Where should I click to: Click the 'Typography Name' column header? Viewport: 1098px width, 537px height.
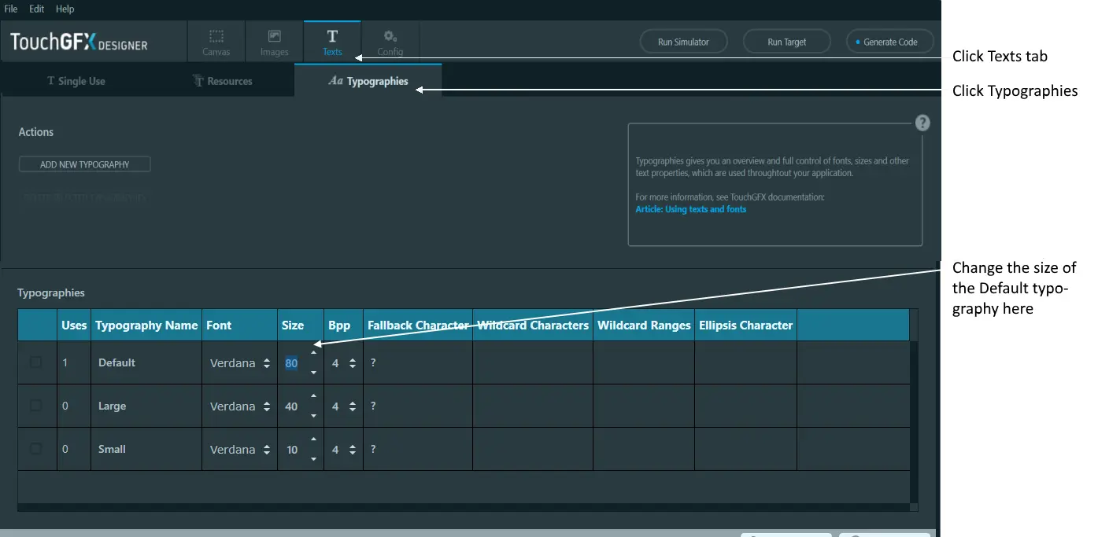point(146,325)
